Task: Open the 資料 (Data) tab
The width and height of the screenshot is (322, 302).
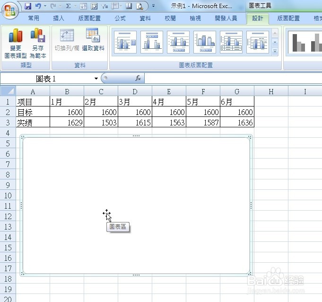Action: tap(145, 18)
